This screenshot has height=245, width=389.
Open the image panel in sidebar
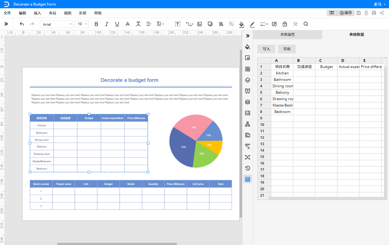pyautogui.click(x=248, y=113)
